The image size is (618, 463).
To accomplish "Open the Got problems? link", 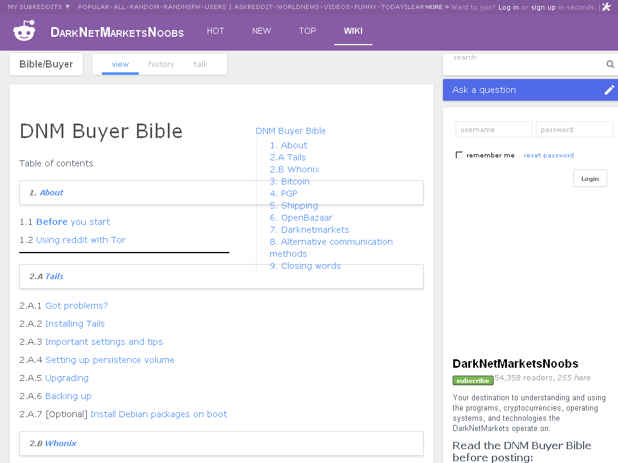I will coord(77,306).
